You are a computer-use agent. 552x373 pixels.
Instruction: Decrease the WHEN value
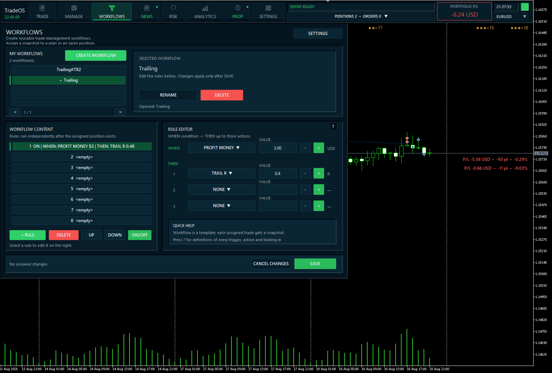tap(305, 148)
